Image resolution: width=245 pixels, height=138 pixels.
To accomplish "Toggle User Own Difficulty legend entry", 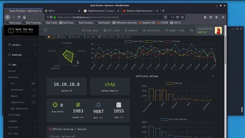I will [174, 119].
